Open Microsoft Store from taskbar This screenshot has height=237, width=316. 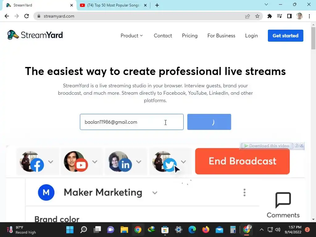165,230
